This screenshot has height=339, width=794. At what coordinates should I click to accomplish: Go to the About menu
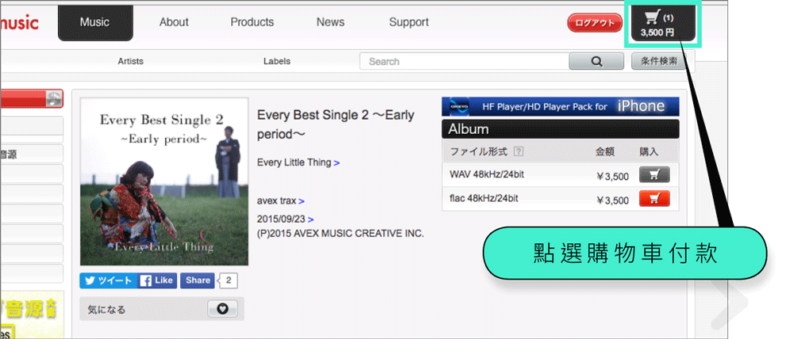click(x=174, y=22)
